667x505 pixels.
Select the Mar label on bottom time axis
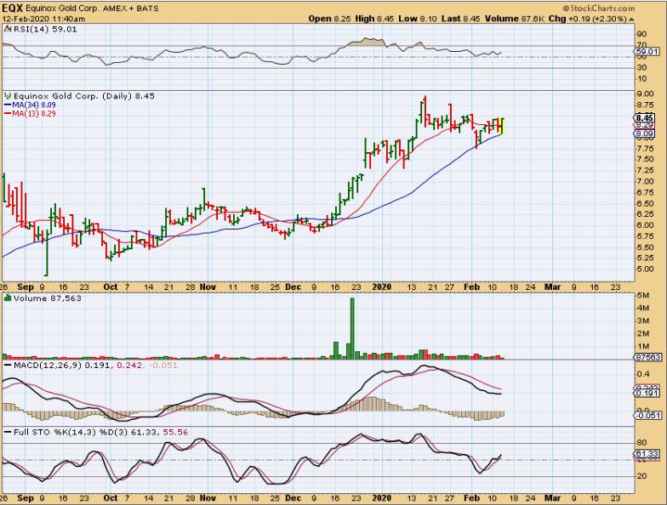(549, 498)
